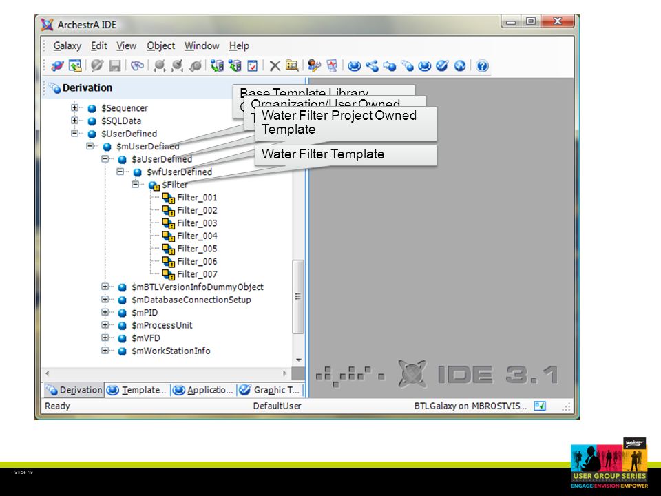Switch to the Derivation tab
661x496 pixels.
pos(74,390)
